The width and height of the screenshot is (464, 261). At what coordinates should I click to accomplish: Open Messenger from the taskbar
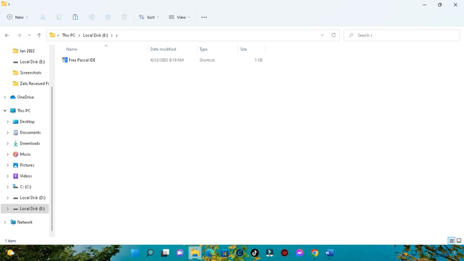[x=300, y=253]
